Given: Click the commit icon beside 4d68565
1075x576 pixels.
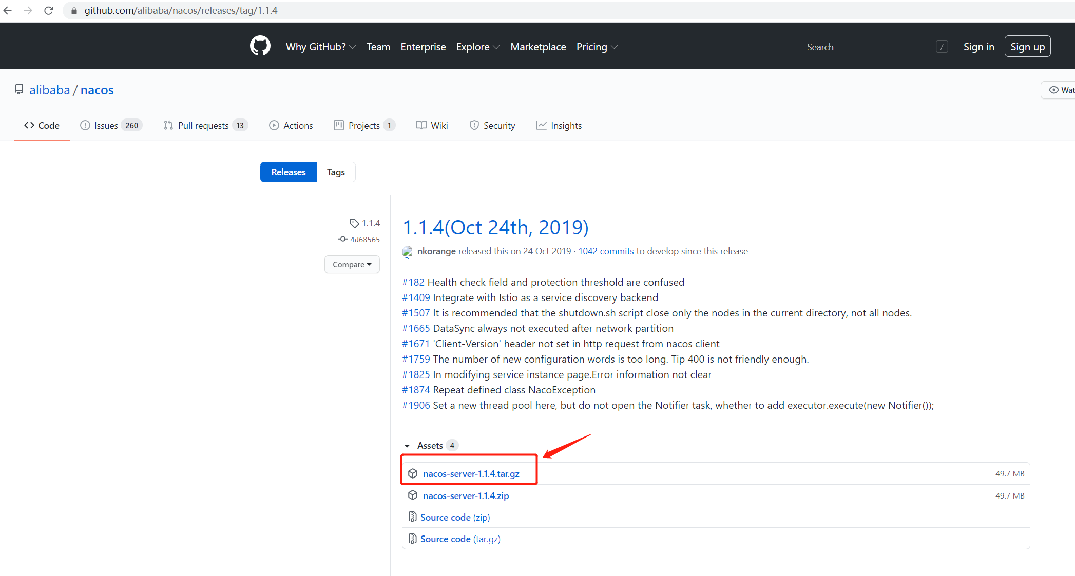Looking at the screenshot, I should [343, 240].
